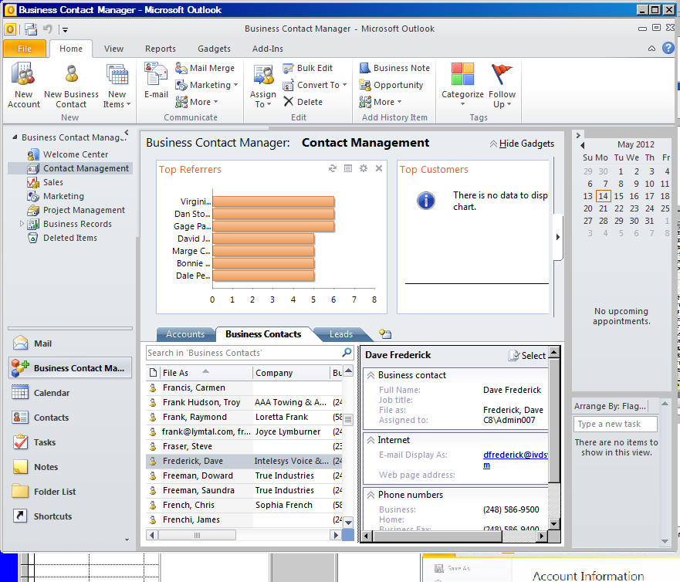Screen dimensions: 680x582
Task: Click the New Account icon
Action: tap(23, 86)
